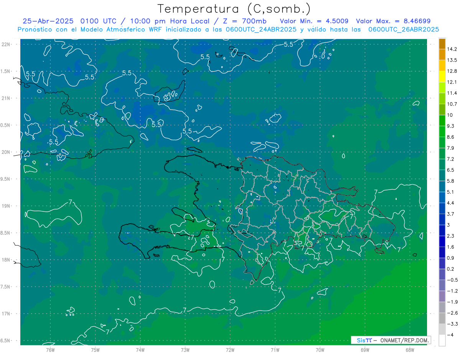Screen dimensions: 460x355
Task: Click the yellow swatch between 12.1 and 12.8
Action: click(x=442, y=77)
